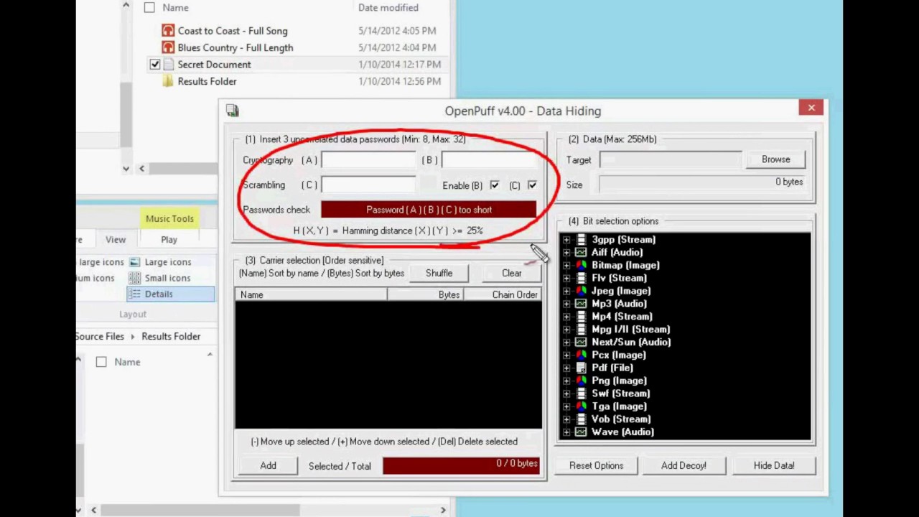The height and width of the screenshot is (517, 919).
Task: Click the Cryptography (A) password field
Action: [x=368, y=160]
